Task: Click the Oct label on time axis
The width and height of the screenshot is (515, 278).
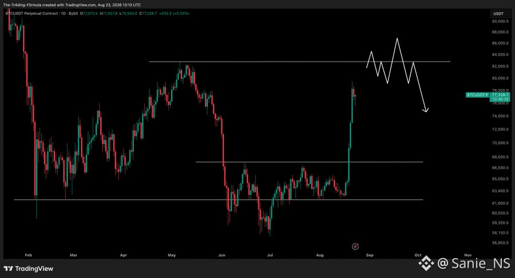Action: point(418,255)
